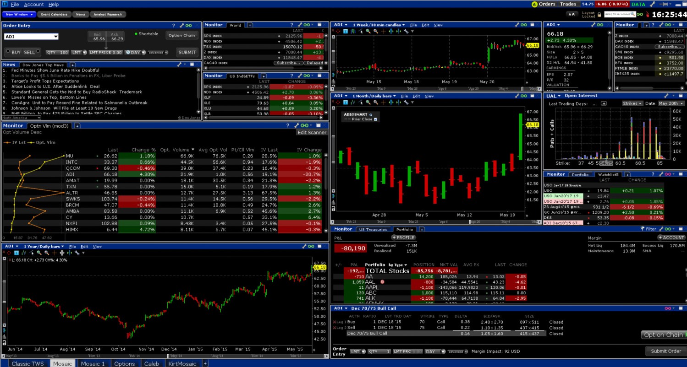This screenshot has width=687, height=367.
Task: Toggle the Prior Close checkbox on chart
Action: point(376,119)
